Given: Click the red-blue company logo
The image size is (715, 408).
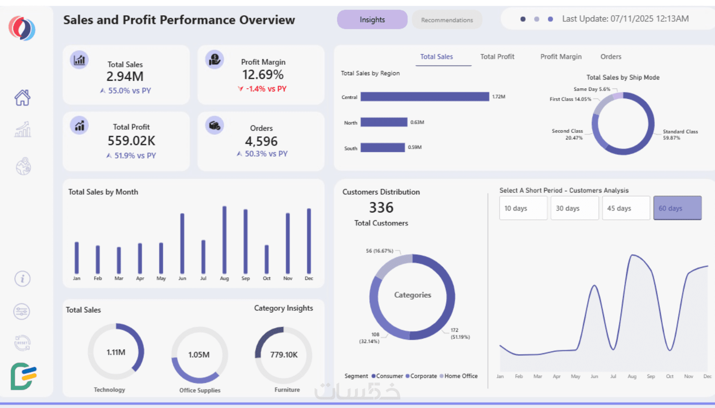Looking at the screenshot, I should coord(22,28).
